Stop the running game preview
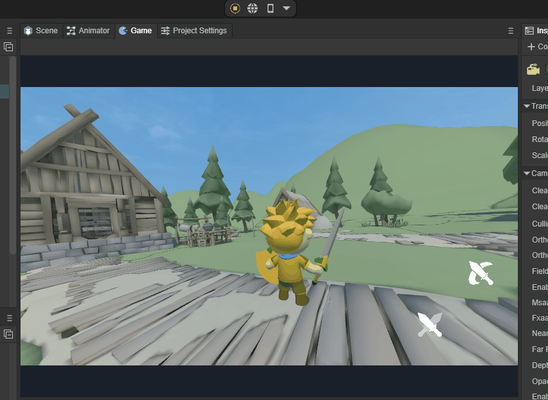This screenshot has width=548, height=400. 235,8
